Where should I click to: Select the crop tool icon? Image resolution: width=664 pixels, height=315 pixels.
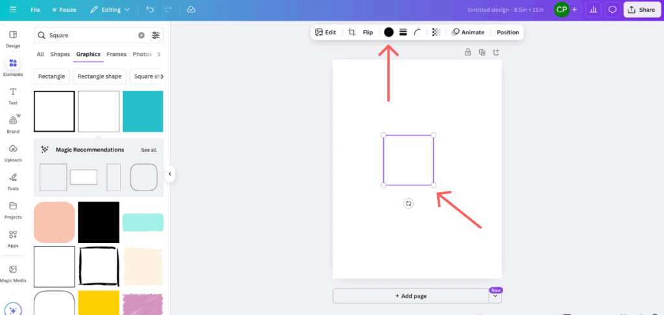click(352, 32)
